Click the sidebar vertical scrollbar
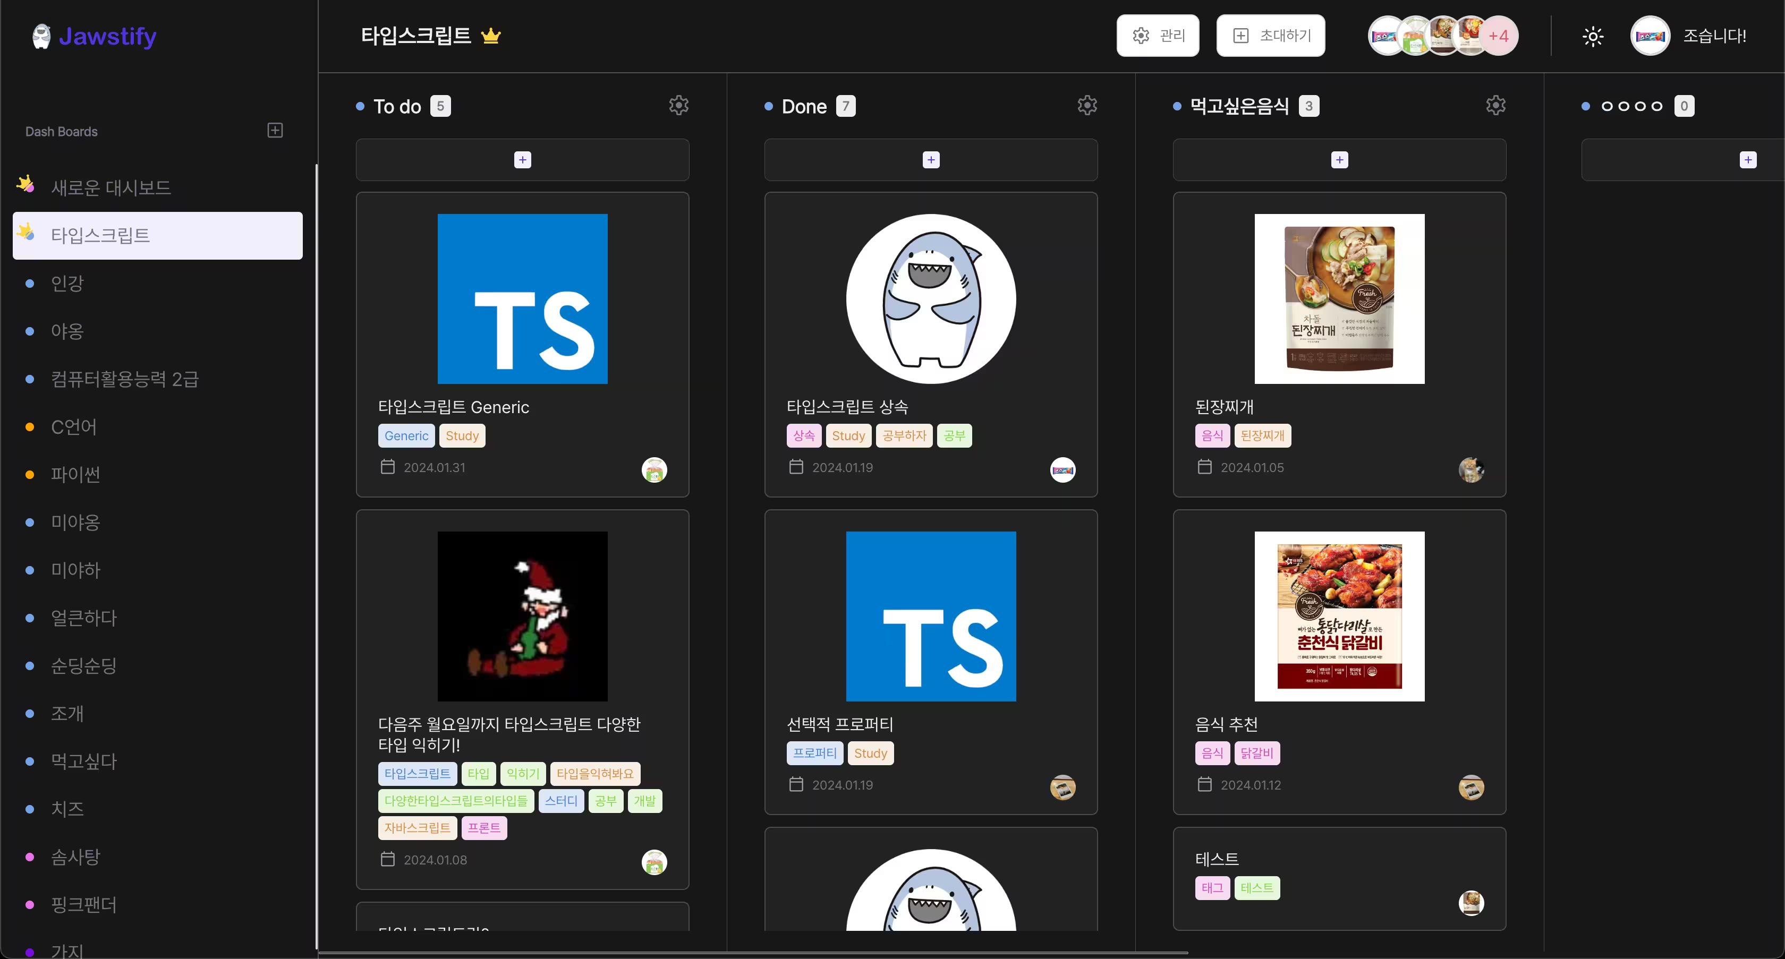 (317, 558)
